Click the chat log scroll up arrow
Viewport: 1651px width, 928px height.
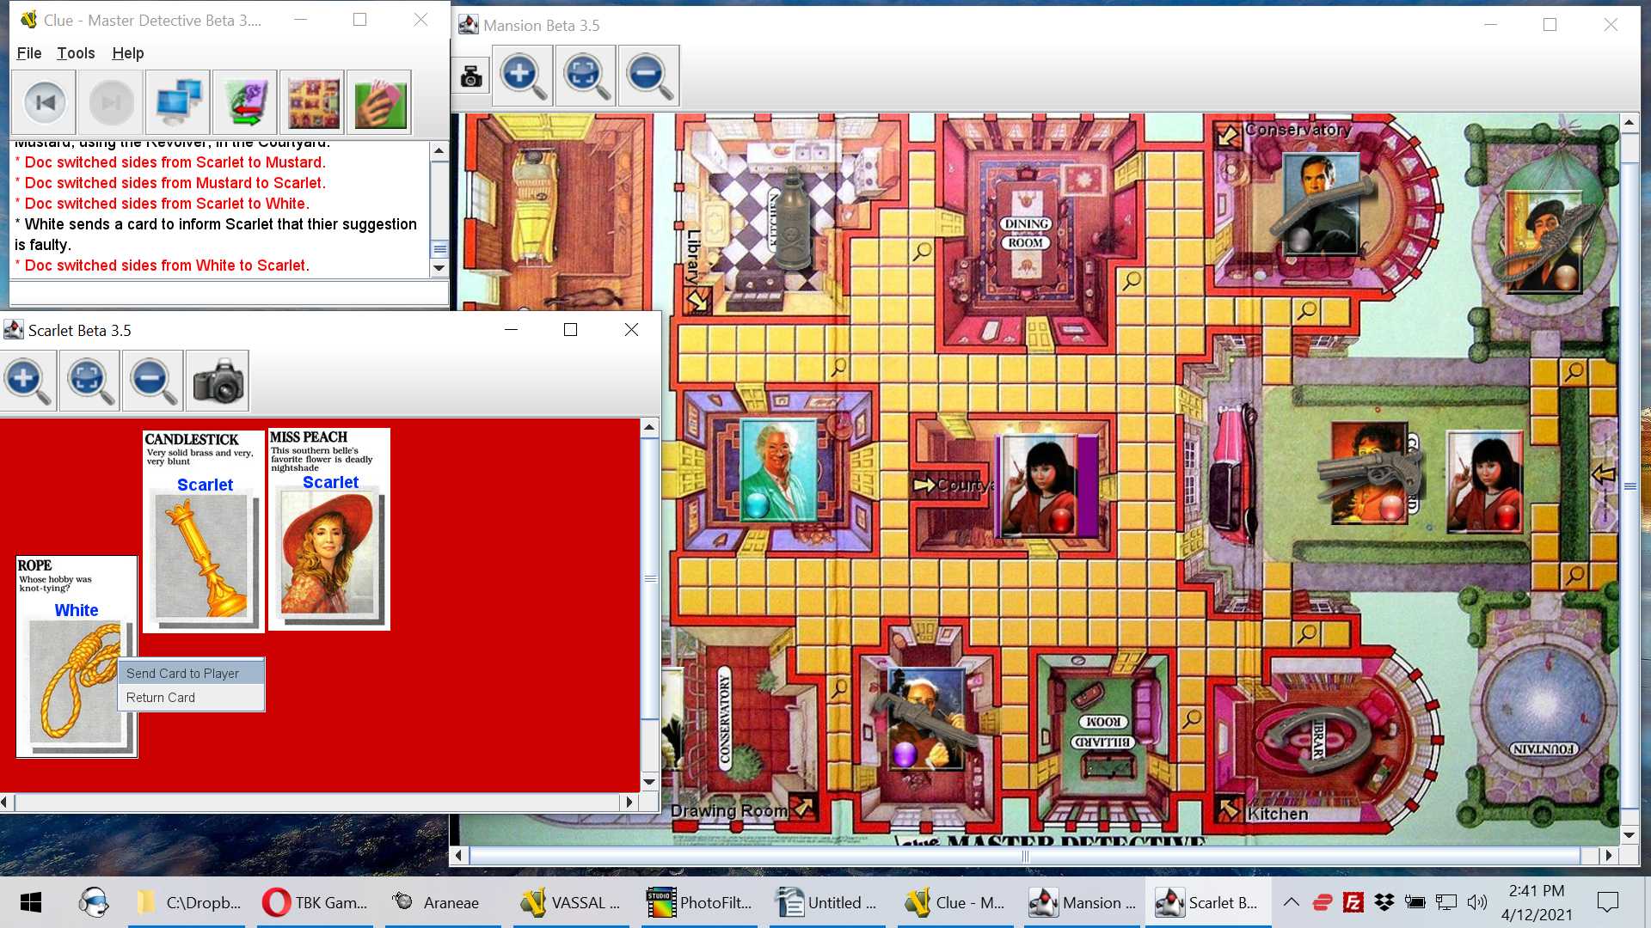tap(439, 150)
